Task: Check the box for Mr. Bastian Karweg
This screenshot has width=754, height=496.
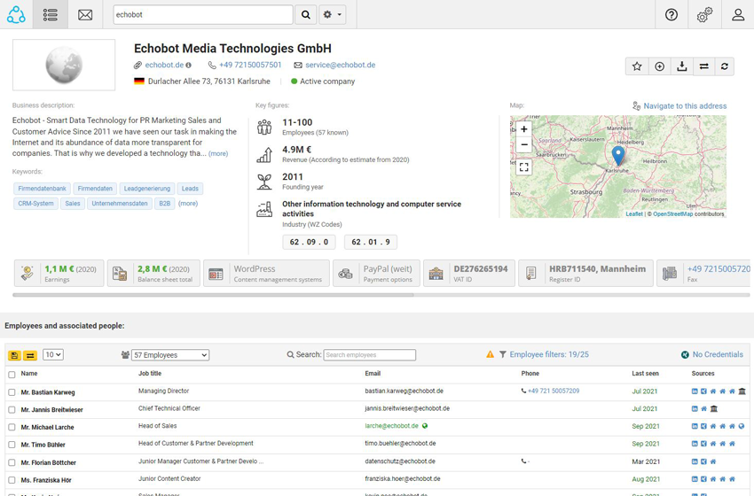Action: click(12, 392)
